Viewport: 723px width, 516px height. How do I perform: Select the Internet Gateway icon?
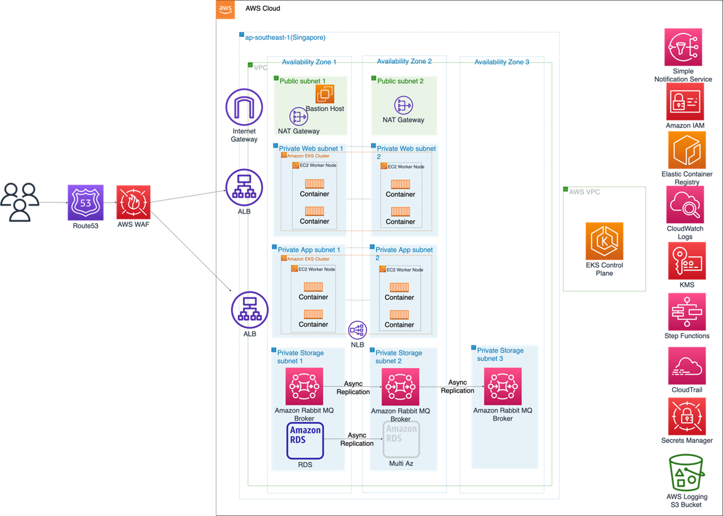(244, 107)
